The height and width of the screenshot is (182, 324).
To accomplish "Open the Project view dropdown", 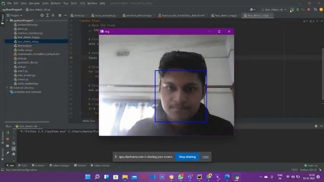I will pyautogui.click(x=15, y=16).
